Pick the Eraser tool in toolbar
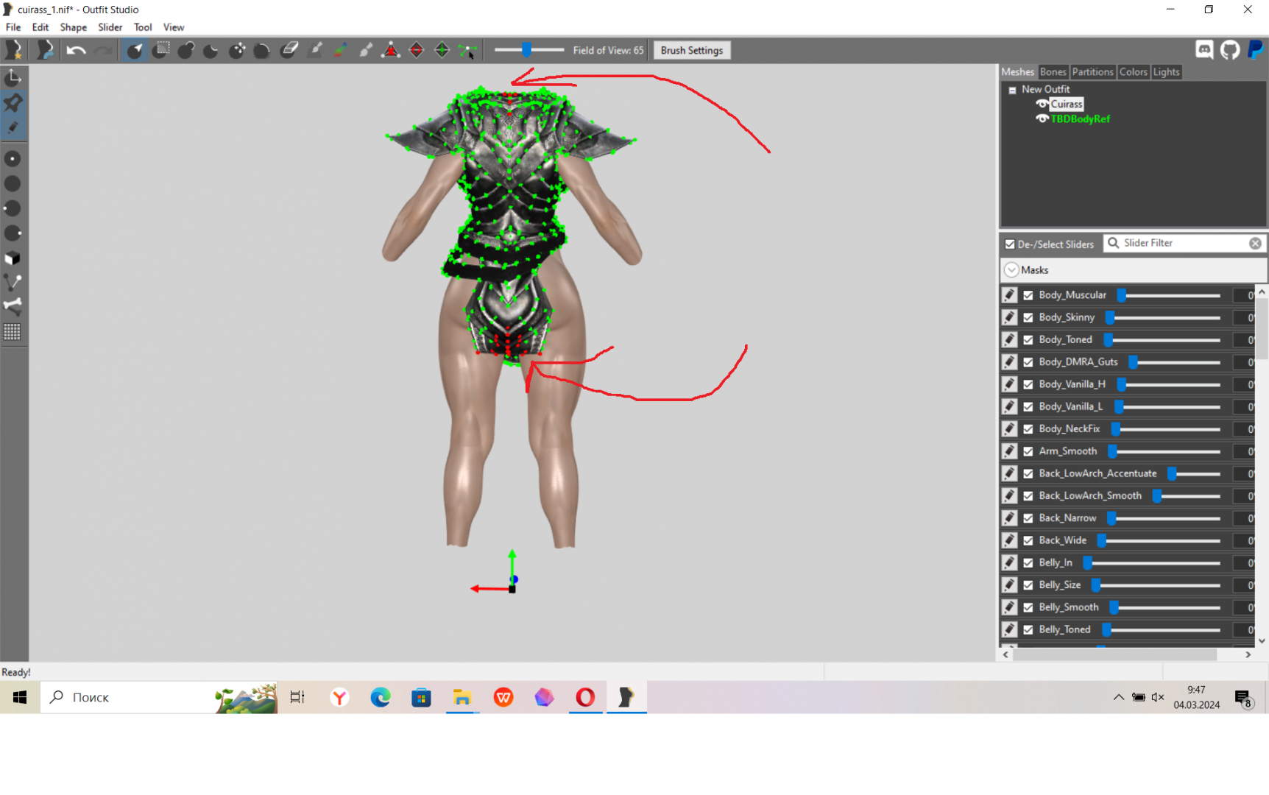The height and width of the screenshot is (795, 1269). point(289,50)
